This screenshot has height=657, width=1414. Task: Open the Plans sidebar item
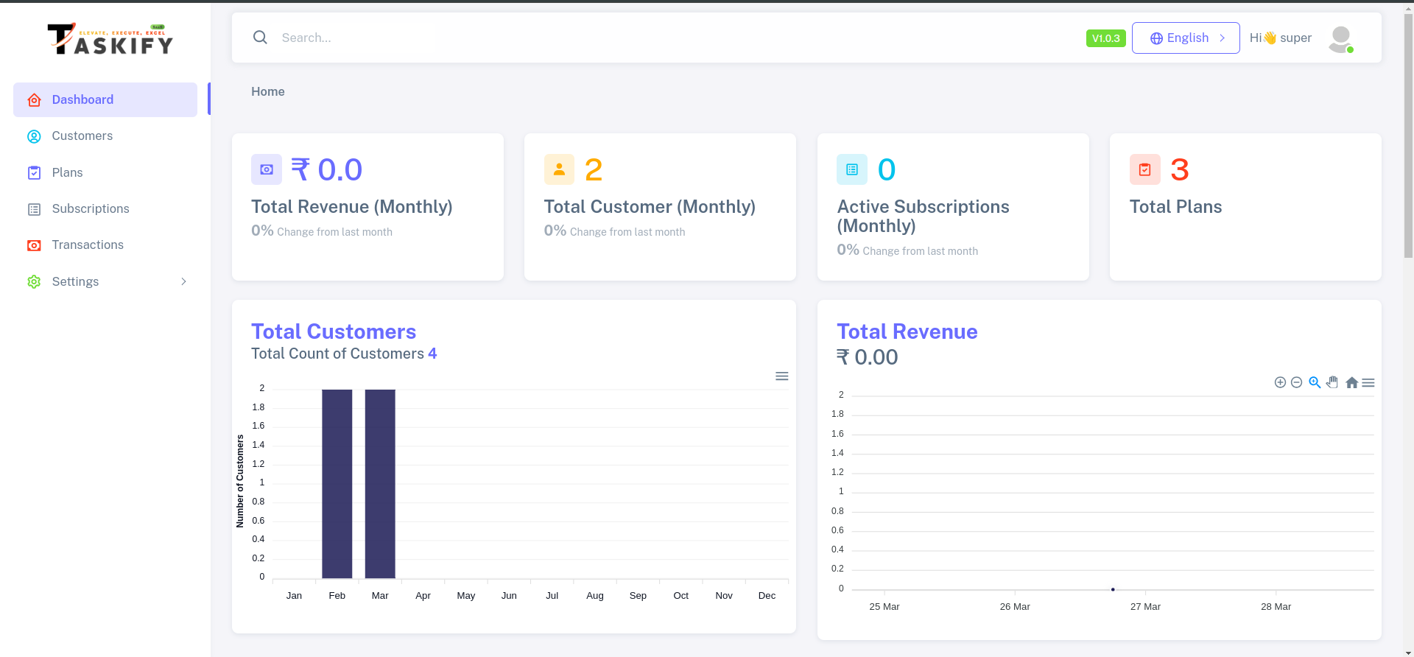click(x=68, y=172)
